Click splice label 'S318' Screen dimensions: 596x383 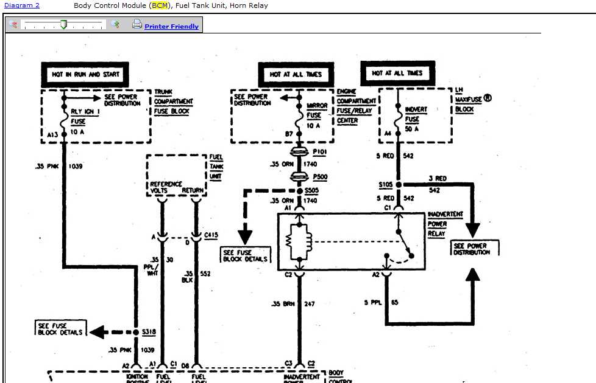149,332
